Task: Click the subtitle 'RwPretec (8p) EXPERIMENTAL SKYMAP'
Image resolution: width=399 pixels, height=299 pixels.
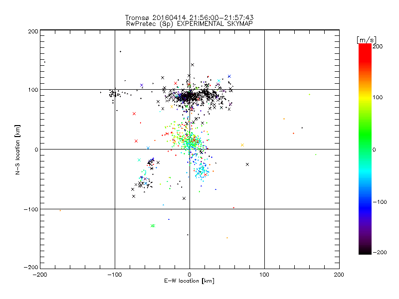Action: click(x=190, y=23)
